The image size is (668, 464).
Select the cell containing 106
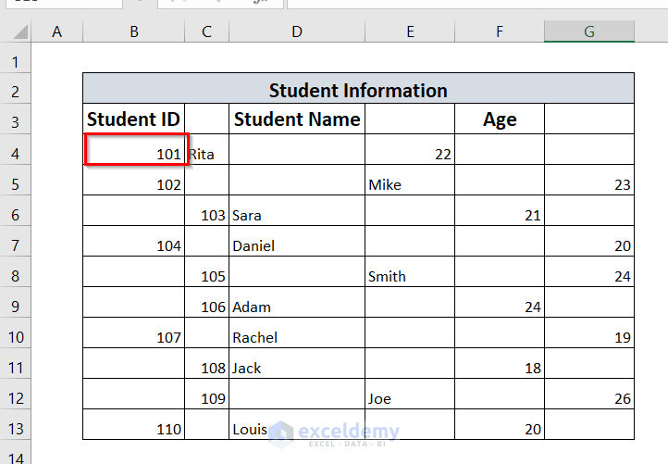point(206,302)
